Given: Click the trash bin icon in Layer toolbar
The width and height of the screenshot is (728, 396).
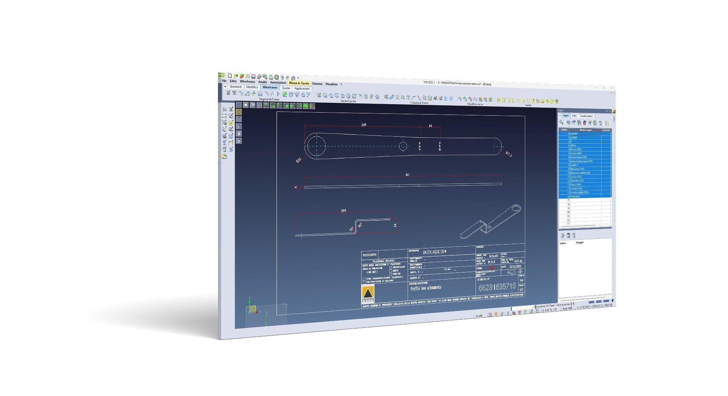Looking at the screenshot, I should point(600,123).
